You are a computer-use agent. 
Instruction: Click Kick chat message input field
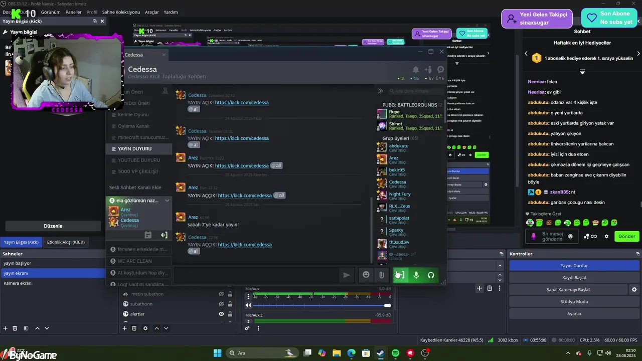click(x=552, y=236)
